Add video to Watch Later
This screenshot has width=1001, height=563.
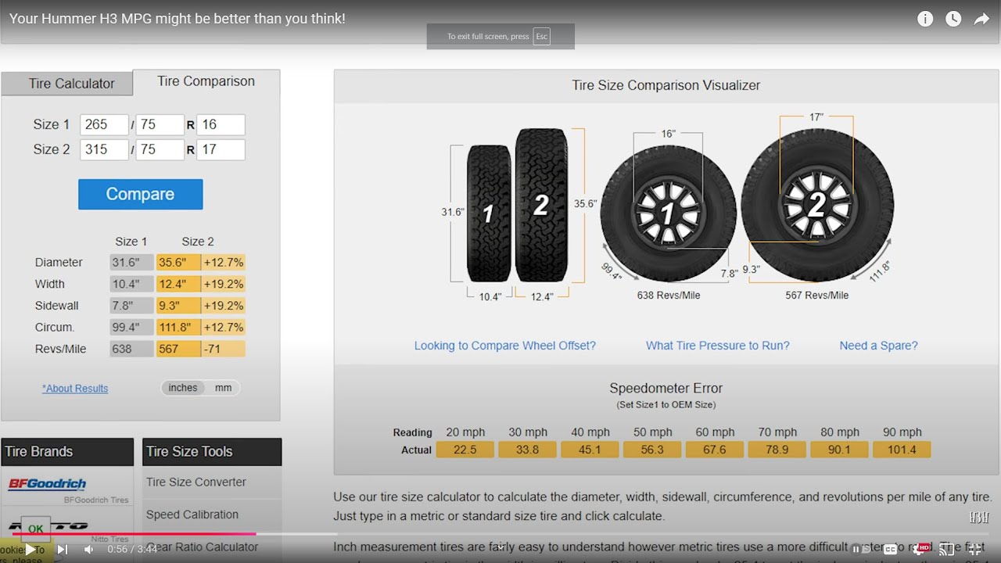click(x=953, y=19)
